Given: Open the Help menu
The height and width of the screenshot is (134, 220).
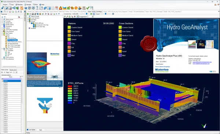Looking at the screenshot, I should tap(42, 5).
